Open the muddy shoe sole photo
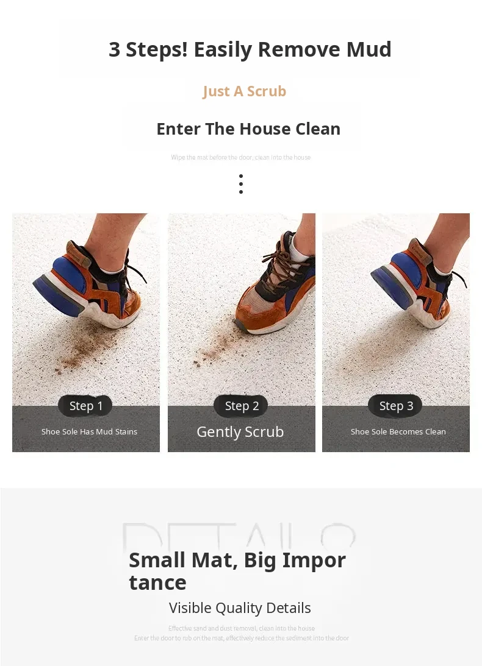 [86, 309]
